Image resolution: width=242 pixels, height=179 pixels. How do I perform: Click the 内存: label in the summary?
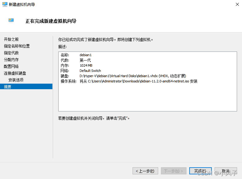tap(65, 65)
